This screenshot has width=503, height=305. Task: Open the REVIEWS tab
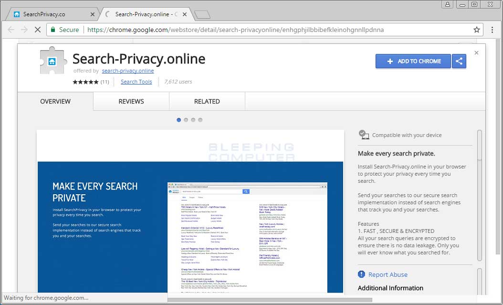pos(131,101)
